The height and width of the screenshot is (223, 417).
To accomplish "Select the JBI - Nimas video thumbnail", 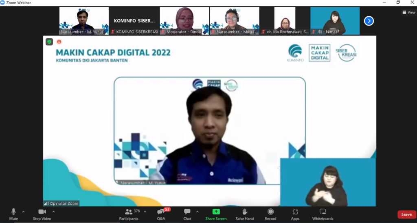I will [335, 21].
